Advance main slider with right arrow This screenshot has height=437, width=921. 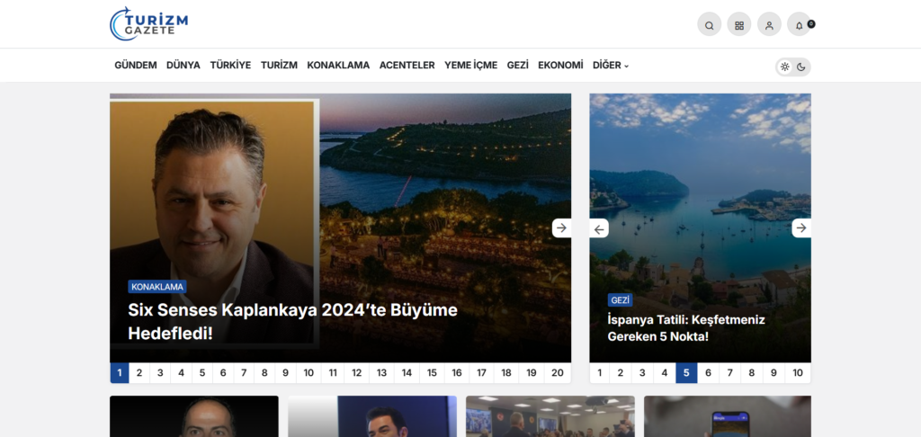coord(561,228)
